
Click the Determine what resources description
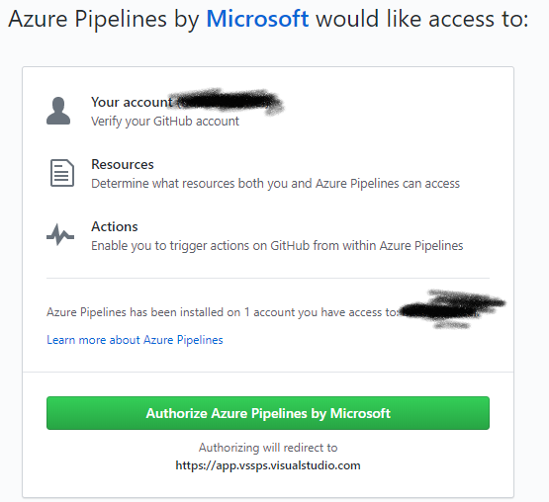275,184
